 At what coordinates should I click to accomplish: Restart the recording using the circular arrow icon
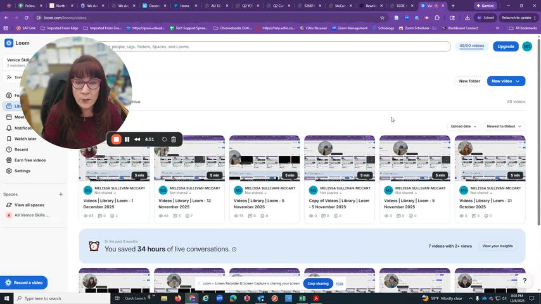pyautogui.click(x=164, y=139)
